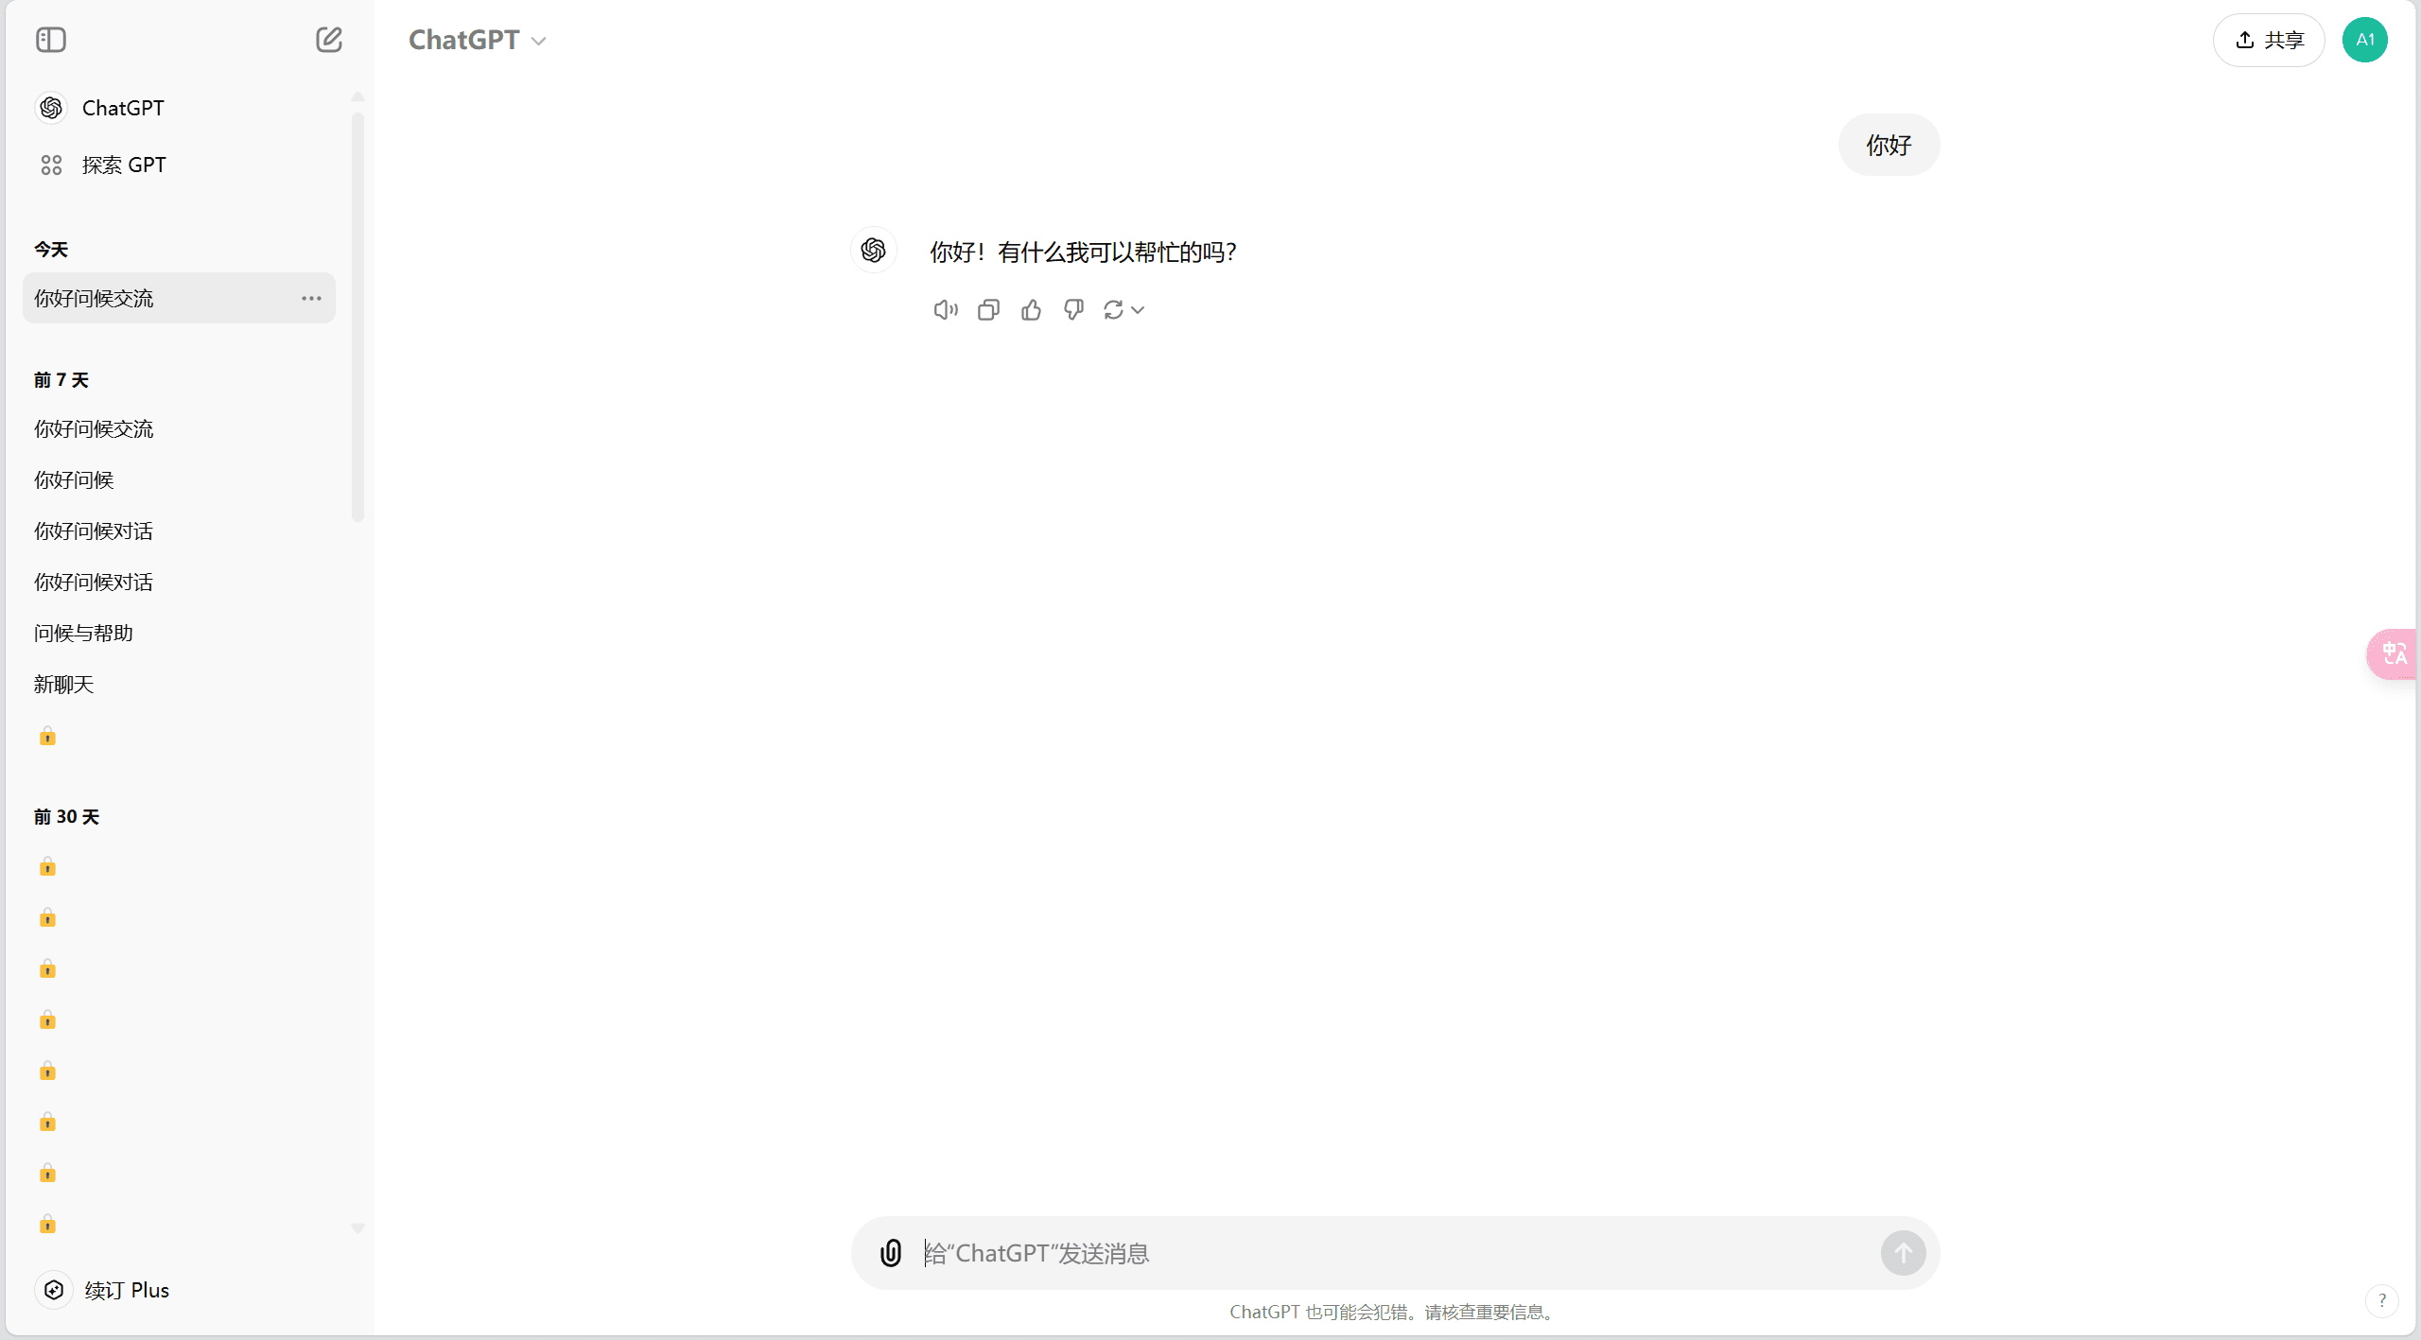This screenshot has height=1340, width=2421.
Task: Open the 问候与帮助 conversation
Action: click(180, 633)
